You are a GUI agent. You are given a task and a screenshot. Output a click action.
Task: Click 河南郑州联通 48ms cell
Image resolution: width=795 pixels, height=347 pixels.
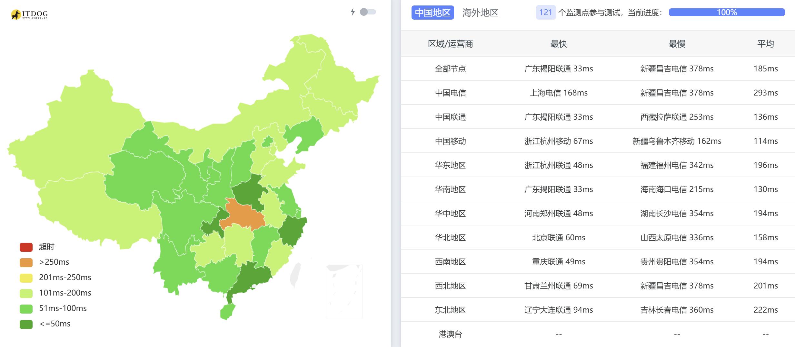click(559, 213)
